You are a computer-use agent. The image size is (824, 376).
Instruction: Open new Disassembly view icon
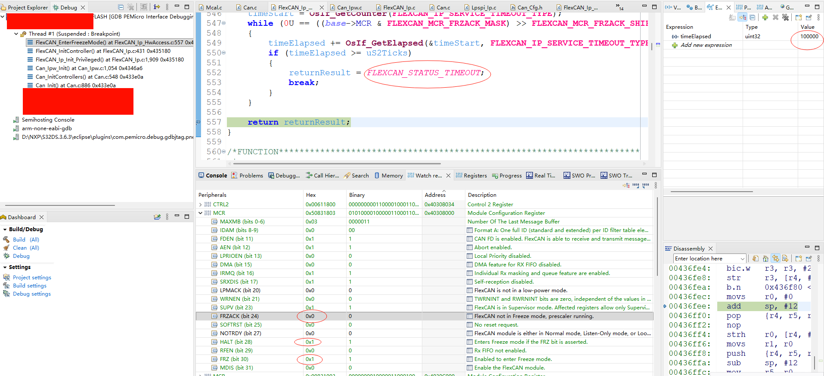click(799, 258)
